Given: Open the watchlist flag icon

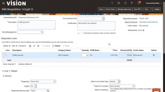Looking at the screenshot, I should tap(132, 3).
